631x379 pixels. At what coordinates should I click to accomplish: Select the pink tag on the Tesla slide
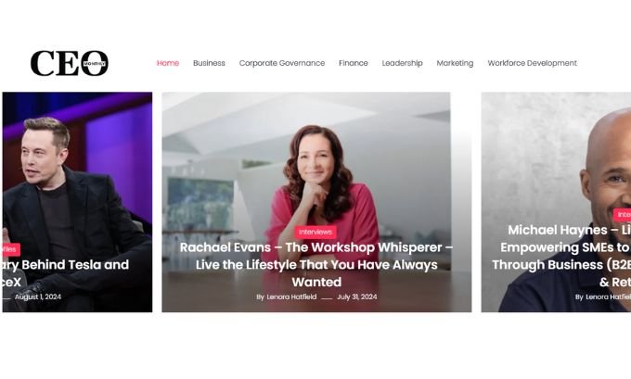10,249
